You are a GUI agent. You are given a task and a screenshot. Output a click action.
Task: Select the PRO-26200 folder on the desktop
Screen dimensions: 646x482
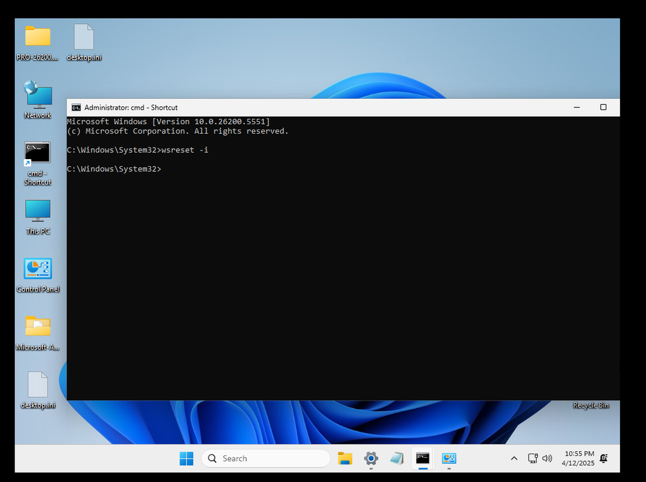coord(37,43)
